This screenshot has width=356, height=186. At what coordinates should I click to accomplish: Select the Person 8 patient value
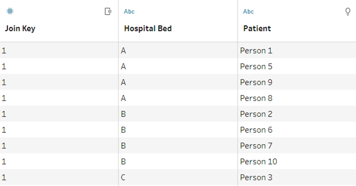coord(256,98)
